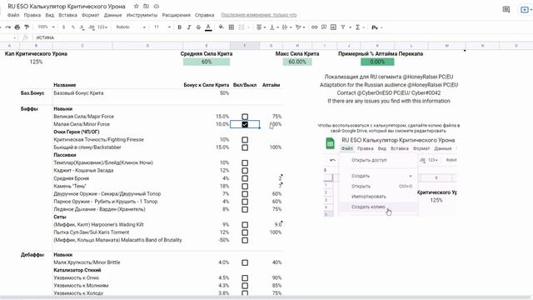Click the Pv input tools icon
The width and height of the screenshot is (533, 300).
375,27
